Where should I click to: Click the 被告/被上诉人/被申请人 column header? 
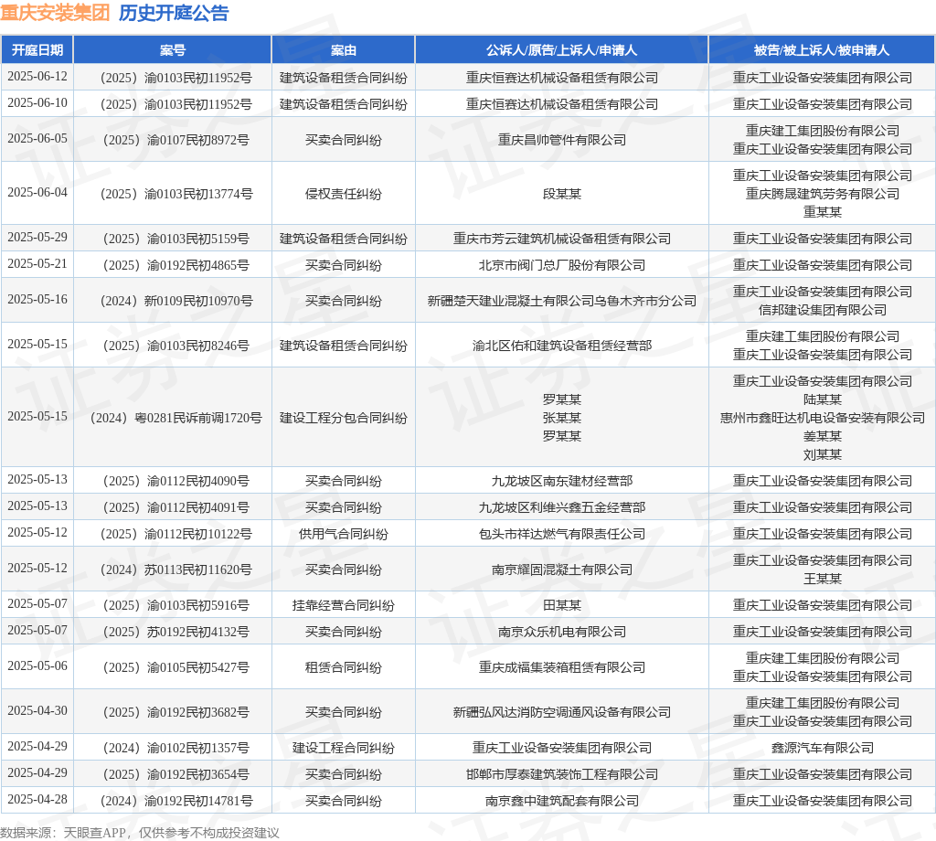tap(822, 50)
